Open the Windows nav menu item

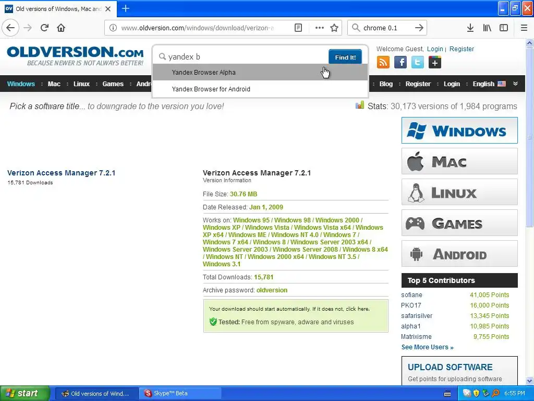pos(21,84)
